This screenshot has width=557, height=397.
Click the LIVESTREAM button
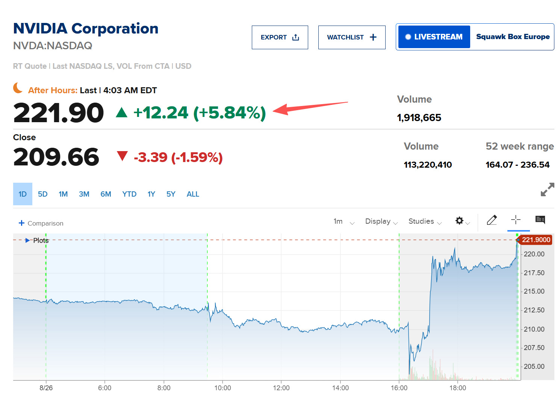pos(434,37)
